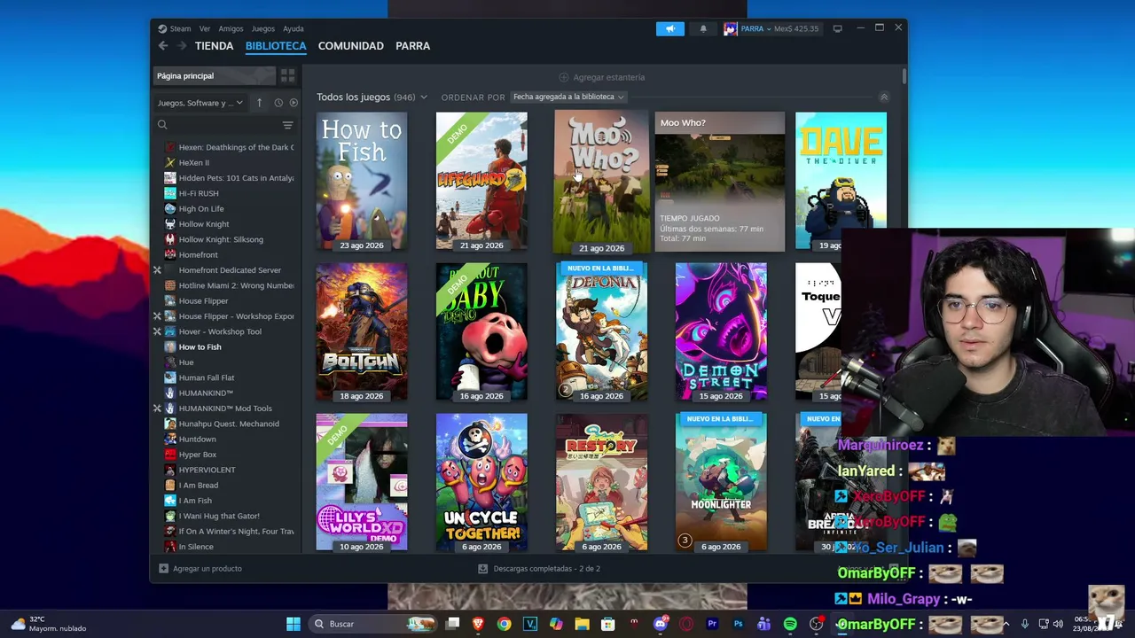This screenshot has height=638, width=1135.
Task: Open Descargas completadas downloads status
Action: pos(539,569)
